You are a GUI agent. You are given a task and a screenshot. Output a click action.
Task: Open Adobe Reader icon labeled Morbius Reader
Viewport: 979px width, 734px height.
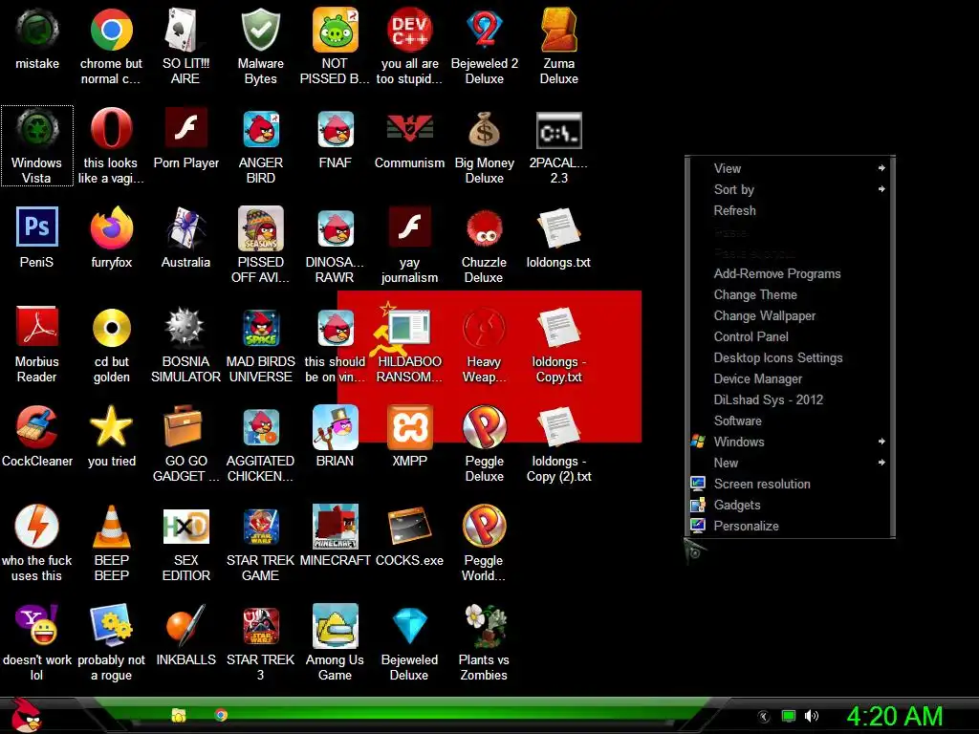[37, 327]
